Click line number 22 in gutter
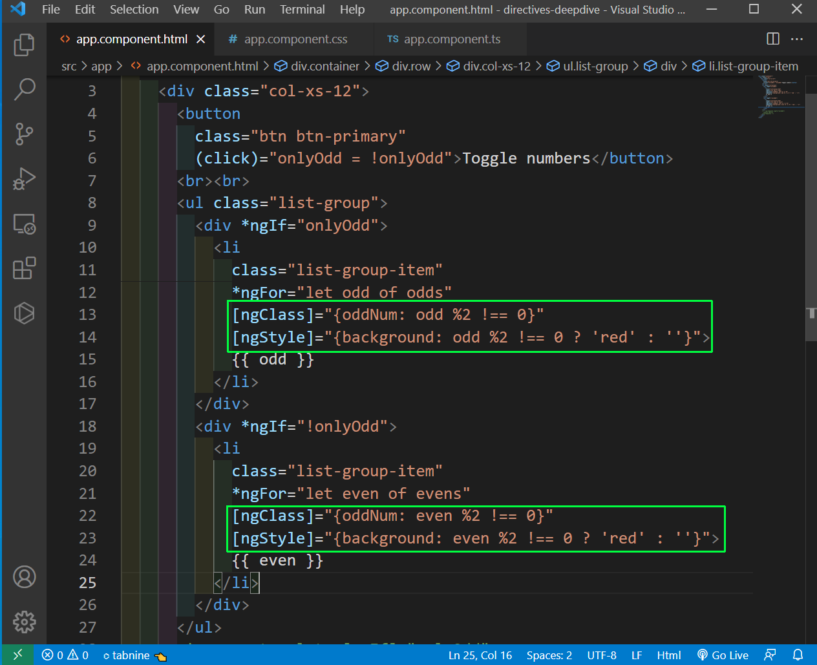Screen dimensions: 817x665 (87, 516)
